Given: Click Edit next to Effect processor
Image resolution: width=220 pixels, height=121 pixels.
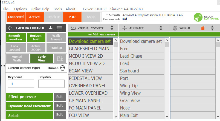Looking at the screenshot, I should [60, 97].
